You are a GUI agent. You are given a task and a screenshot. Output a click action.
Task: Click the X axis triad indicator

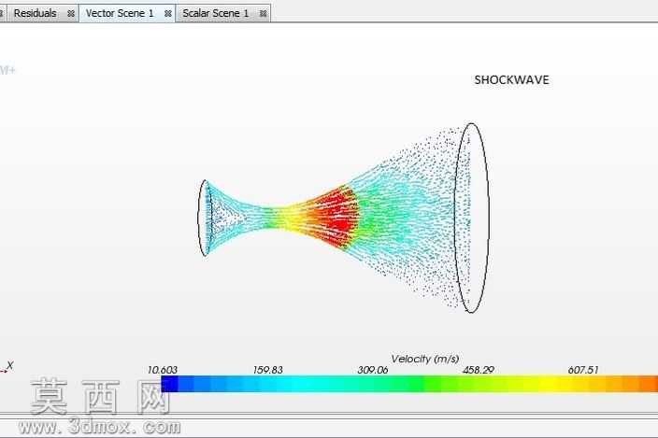7,368
